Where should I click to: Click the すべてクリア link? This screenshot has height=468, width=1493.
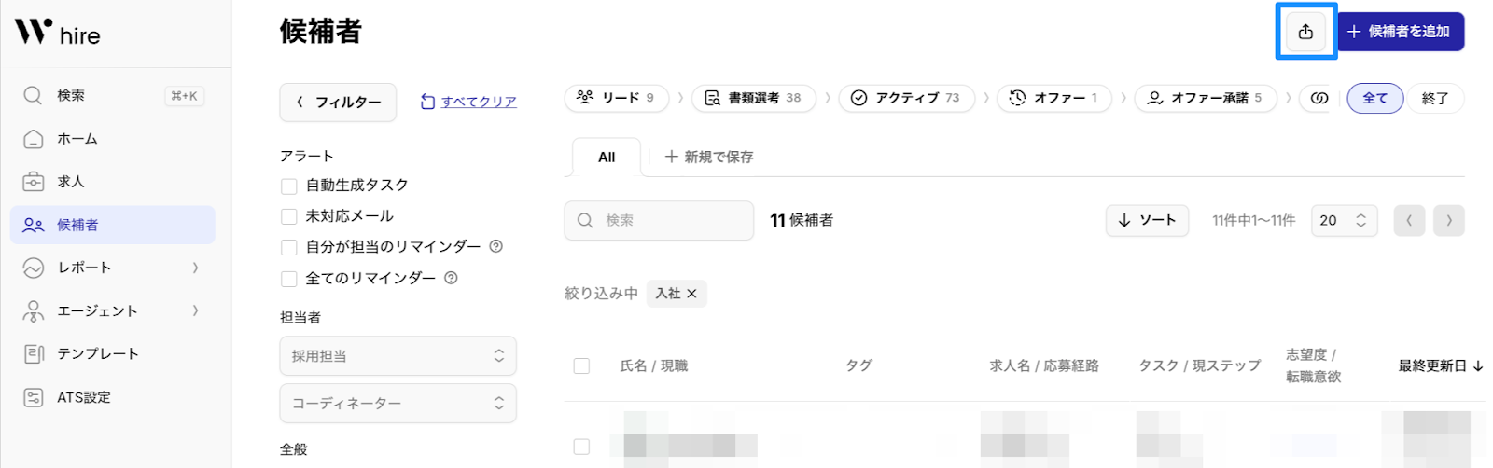[x=478, y=102]
